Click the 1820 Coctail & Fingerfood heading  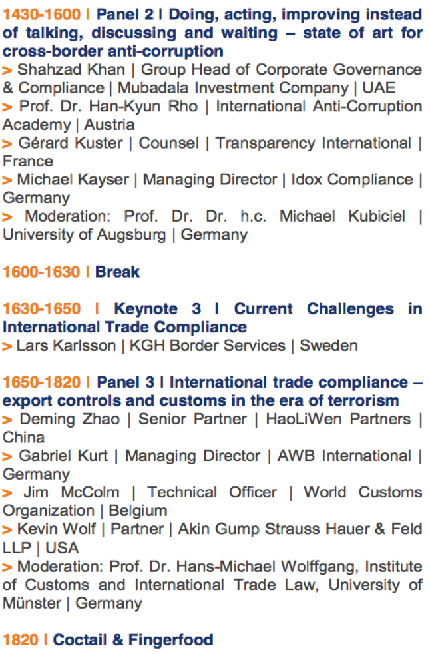pyautogui.click(x=108, y=640)
